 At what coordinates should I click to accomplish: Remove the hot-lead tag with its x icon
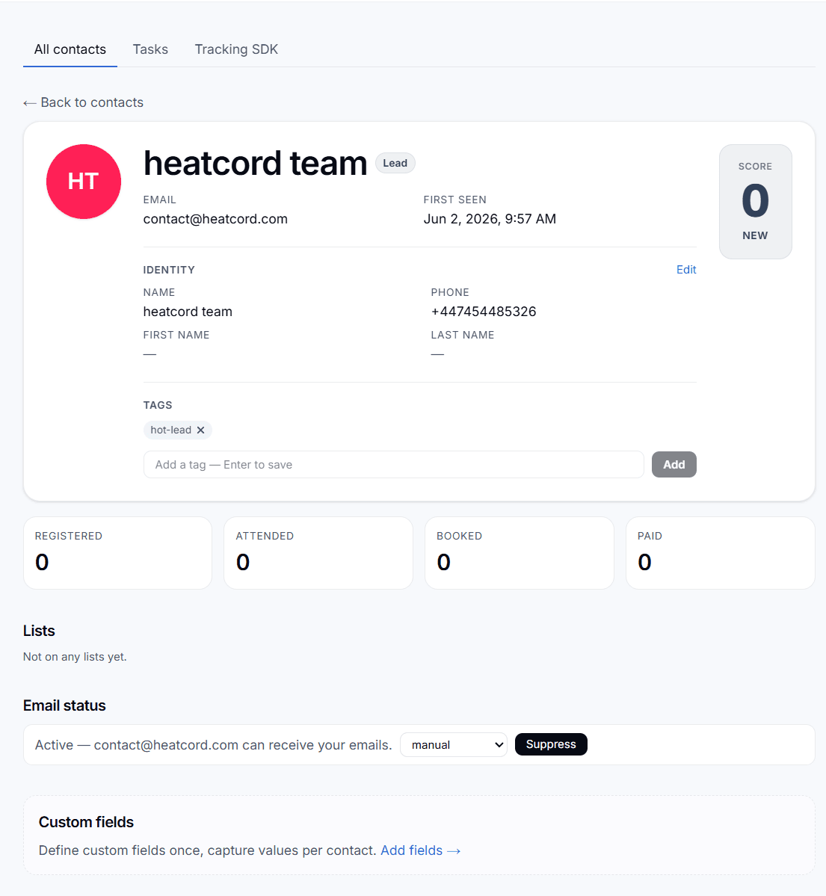(200, 430)
